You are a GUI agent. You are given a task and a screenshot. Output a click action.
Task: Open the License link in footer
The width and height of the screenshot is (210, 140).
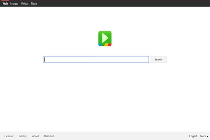click(x=9, y=136)
